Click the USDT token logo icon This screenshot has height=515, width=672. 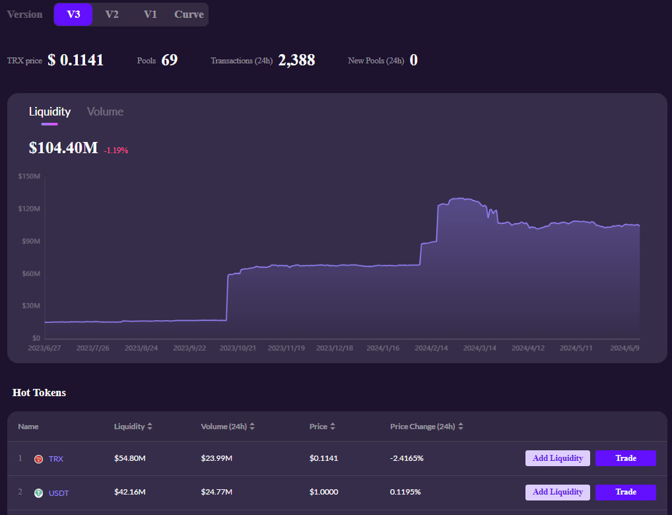[38, 493]
